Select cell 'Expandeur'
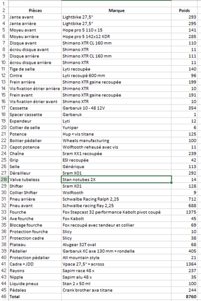Image resolution: width=201 pixels, height=301 pixels. (35, 121)
